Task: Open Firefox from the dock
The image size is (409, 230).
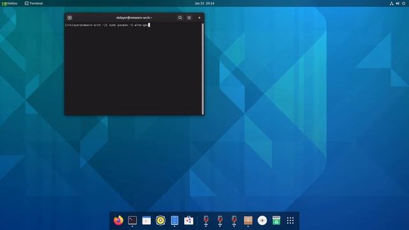Action: tap(118, 220)
